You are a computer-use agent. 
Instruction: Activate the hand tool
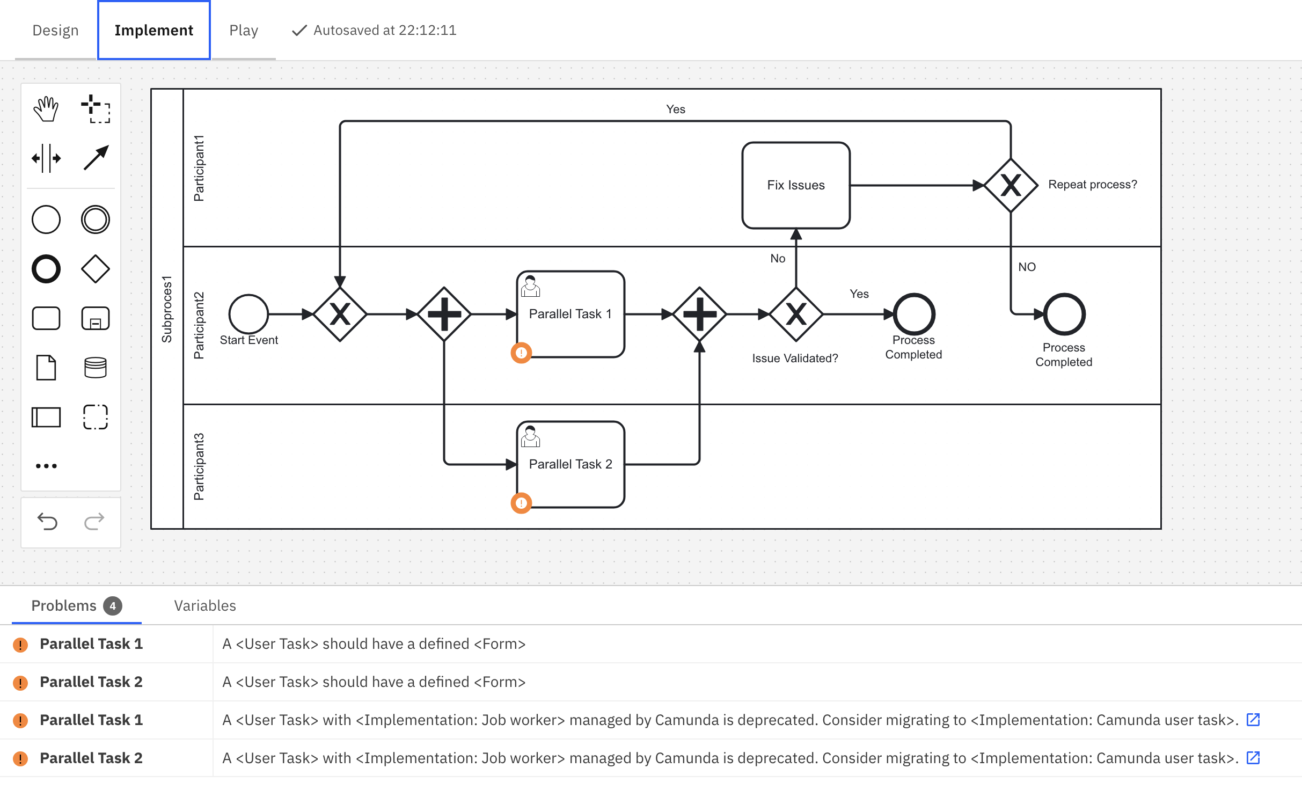pyautogui.click(x=46, y=109)
